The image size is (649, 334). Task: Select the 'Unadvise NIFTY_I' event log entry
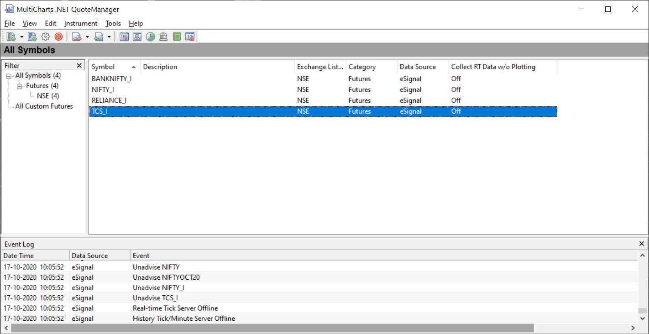coord(319,287)
